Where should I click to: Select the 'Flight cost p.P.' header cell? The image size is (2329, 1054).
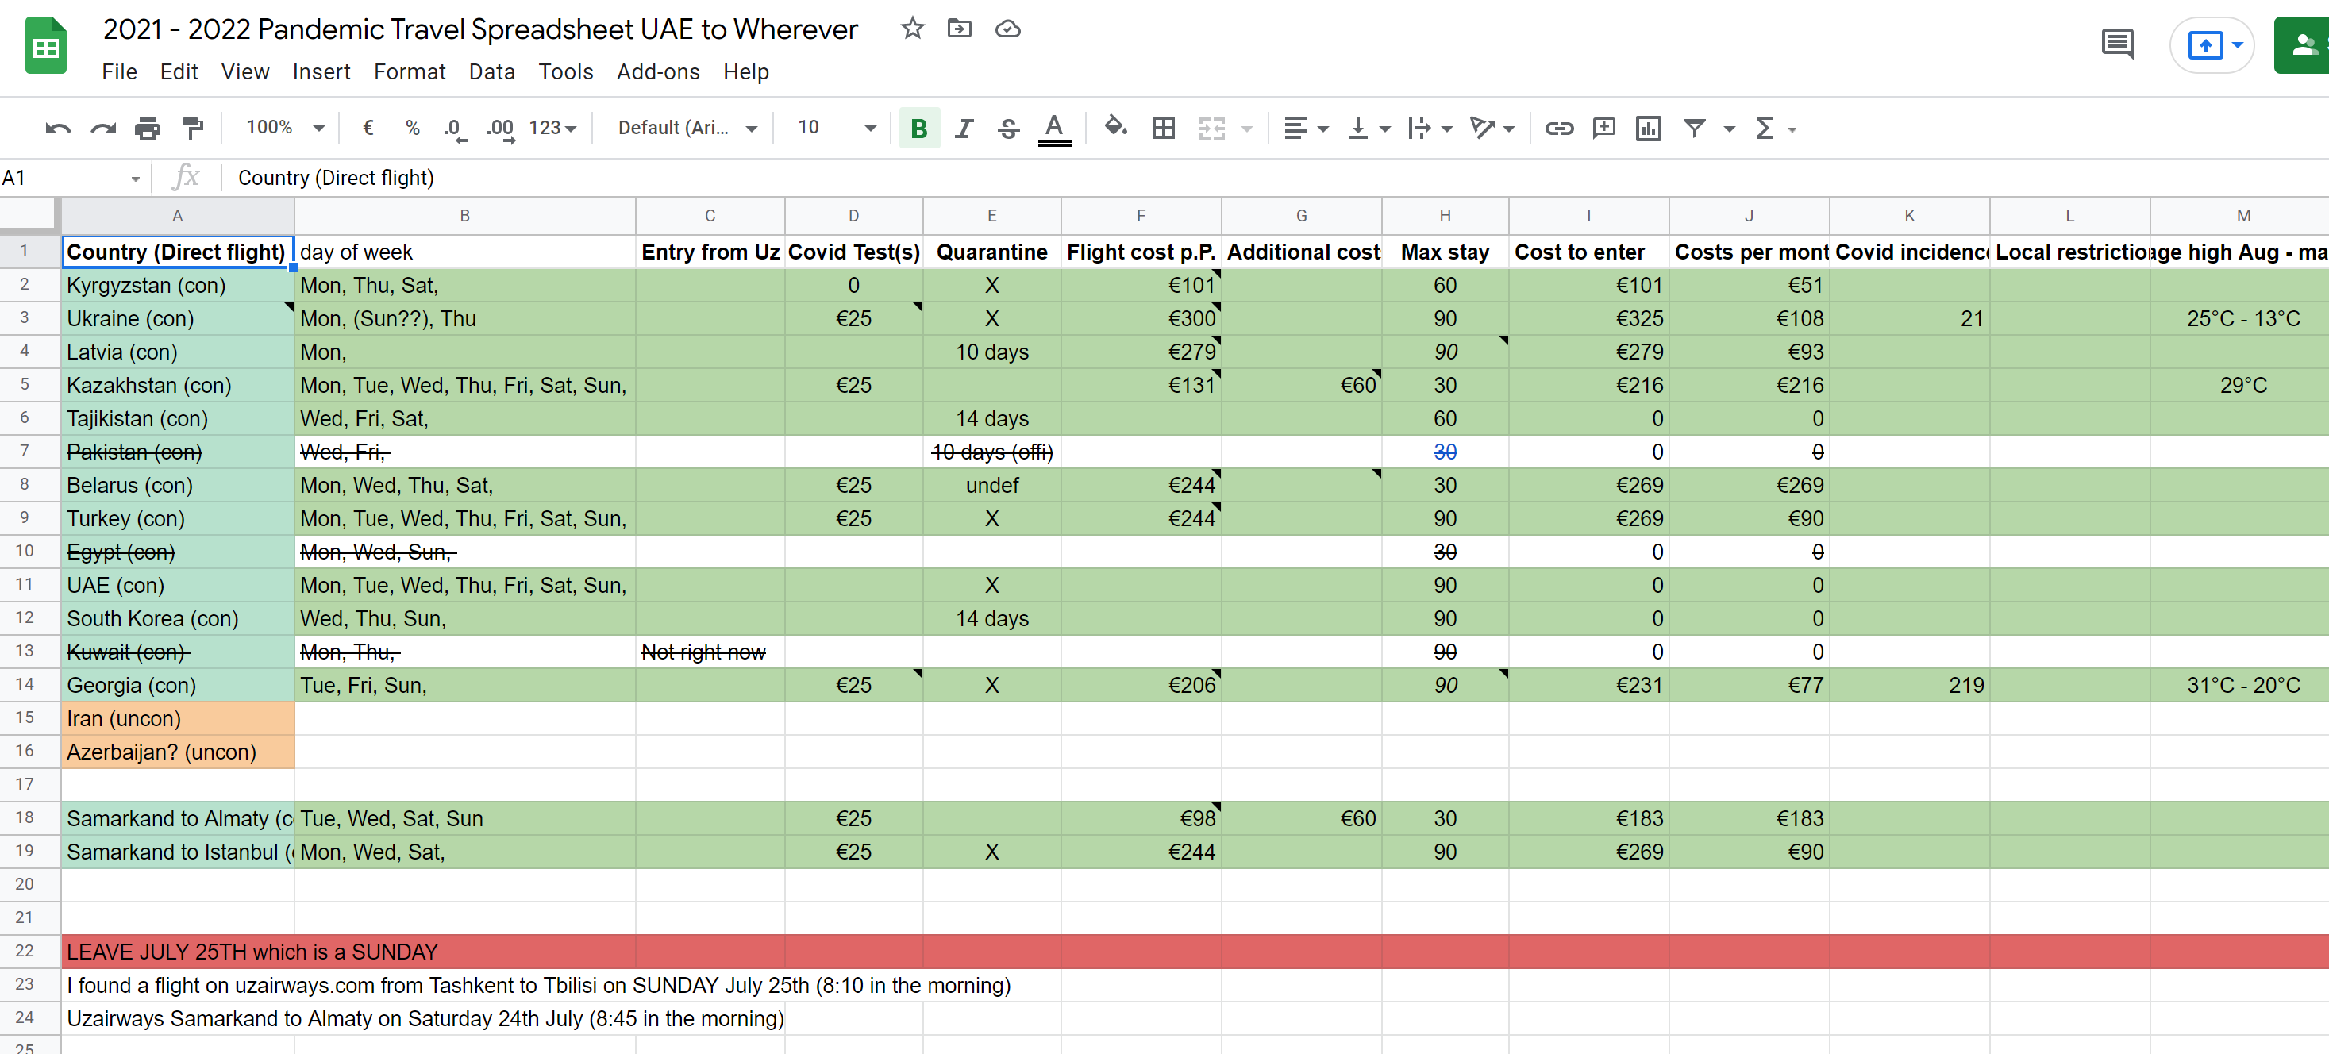click(x=1141, y=252)
